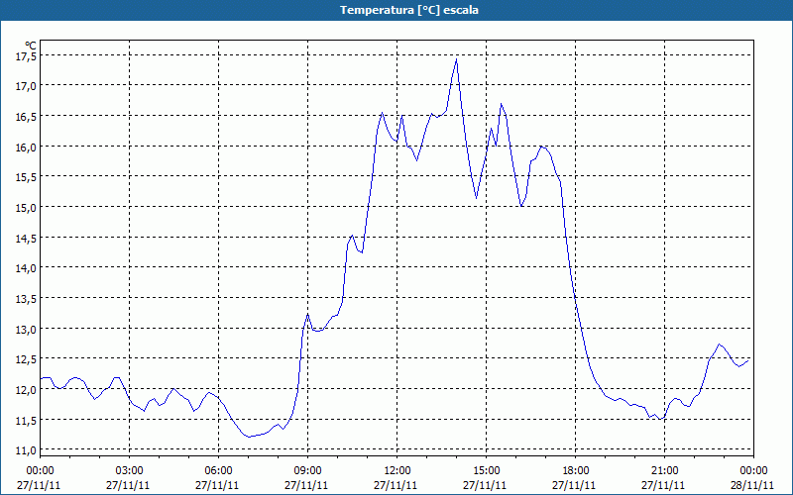Click the 15,5 y-axis label
The height and width of the screenshot is (495, 793).
(x=27, y=177)
